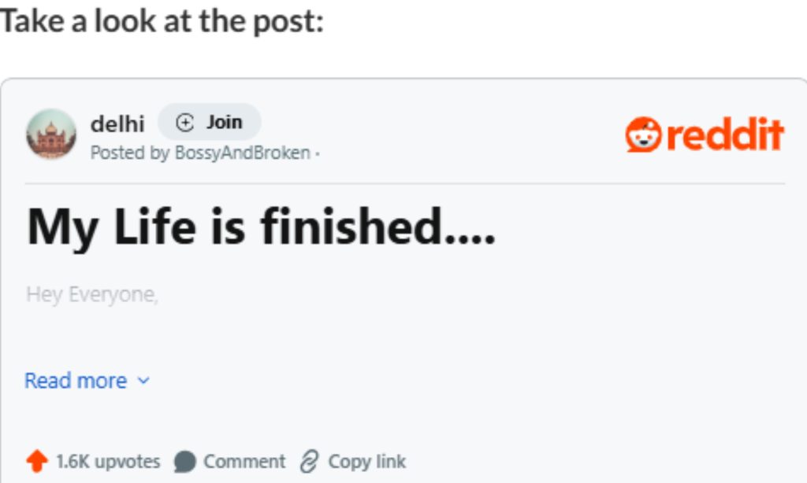The width and height of the screenshot is (807, 483).
Task: Open BossyAndBroken user profile
Action: point(243,153)
